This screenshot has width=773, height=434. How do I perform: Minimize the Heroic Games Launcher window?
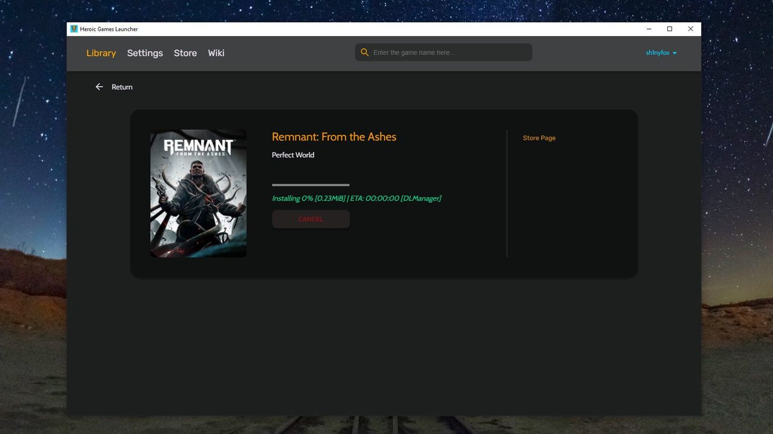point(649,29)
